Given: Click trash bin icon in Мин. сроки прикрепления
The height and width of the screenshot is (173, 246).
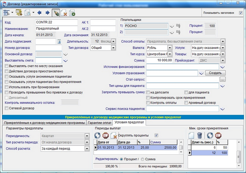Looking at the screenshot, I should (x=199, y=135).
